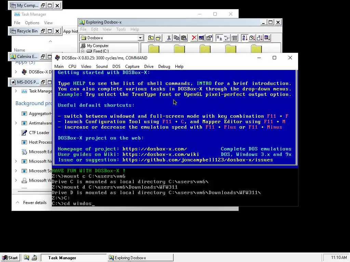Click the Explorer icon next to Start
The height and width of the screenshot is (262, 350).
26,258
